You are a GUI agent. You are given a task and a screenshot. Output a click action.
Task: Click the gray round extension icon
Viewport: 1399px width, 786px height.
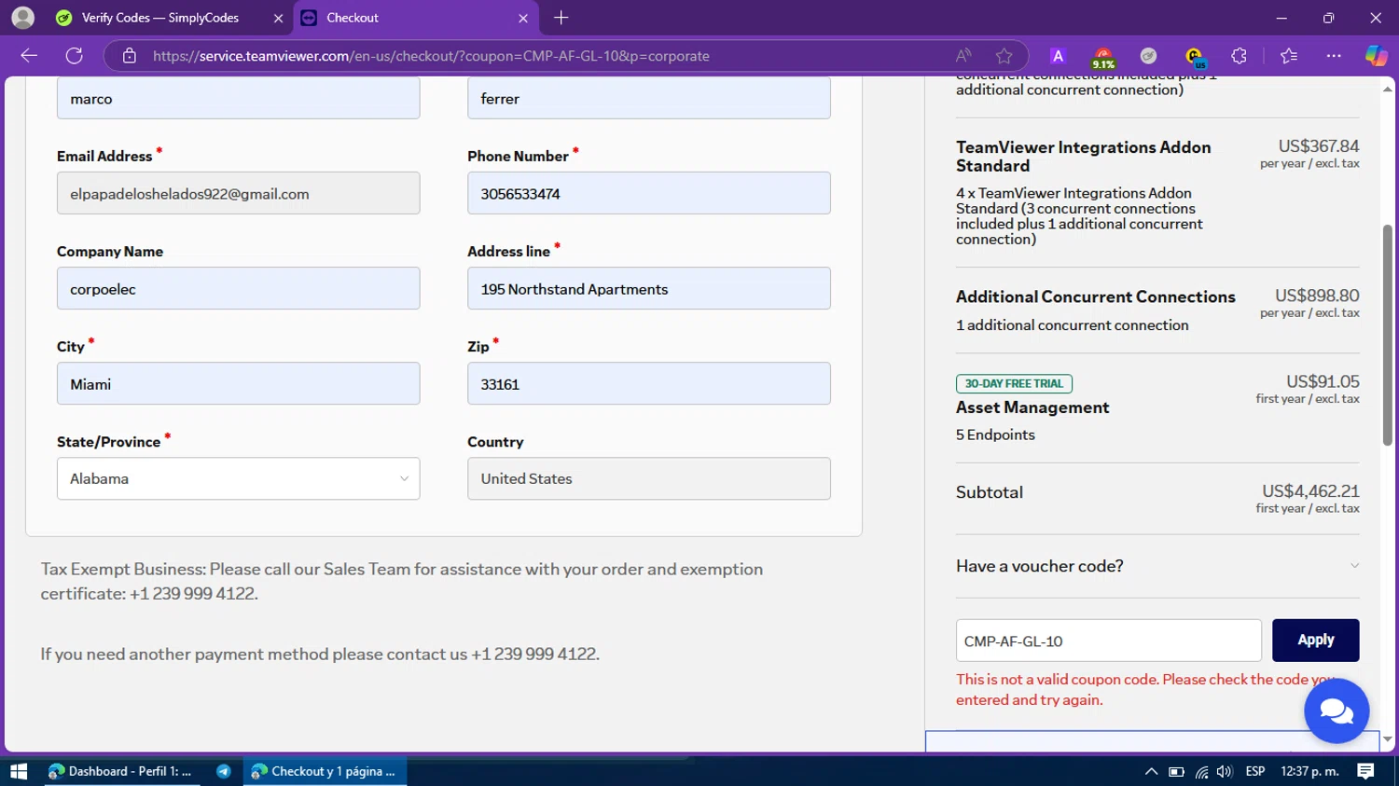tap(1149, 56)
